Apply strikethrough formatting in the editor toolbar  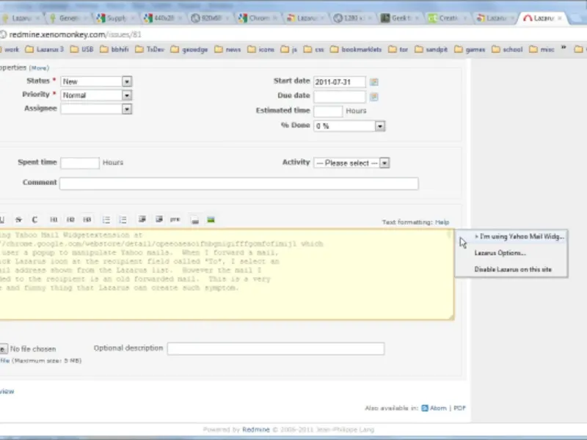[x=19, y=219]
